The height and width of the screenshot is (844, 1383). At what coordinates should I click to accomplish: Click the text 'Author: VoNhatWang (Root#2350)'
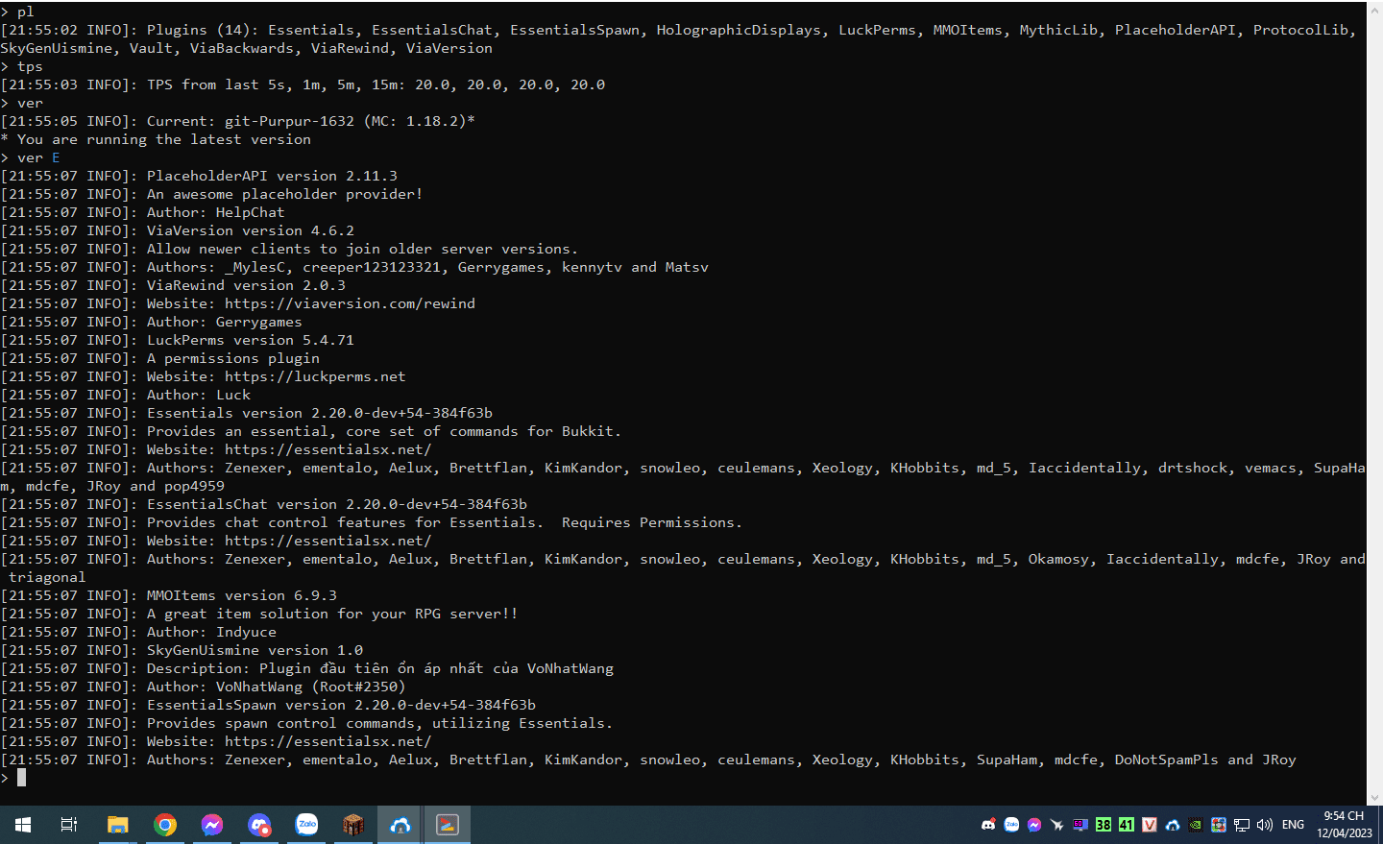tap(277, 687)
